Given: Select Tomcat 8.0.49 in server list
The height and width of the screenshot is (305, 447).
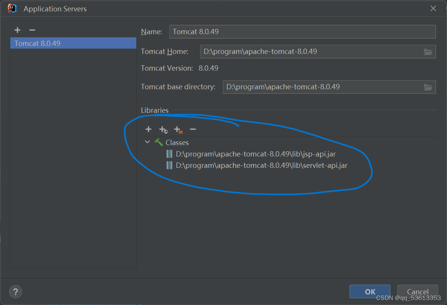Looking at the screenshot, I should click(x=73, y=43).
